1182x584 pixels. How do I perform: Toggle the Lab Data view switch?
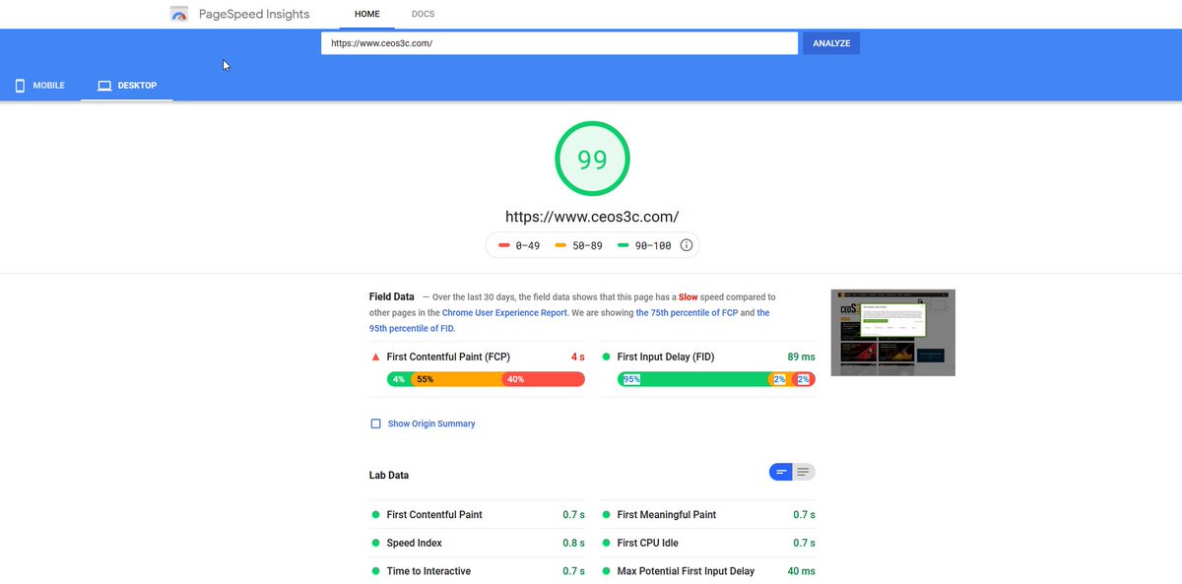[793, 472]
